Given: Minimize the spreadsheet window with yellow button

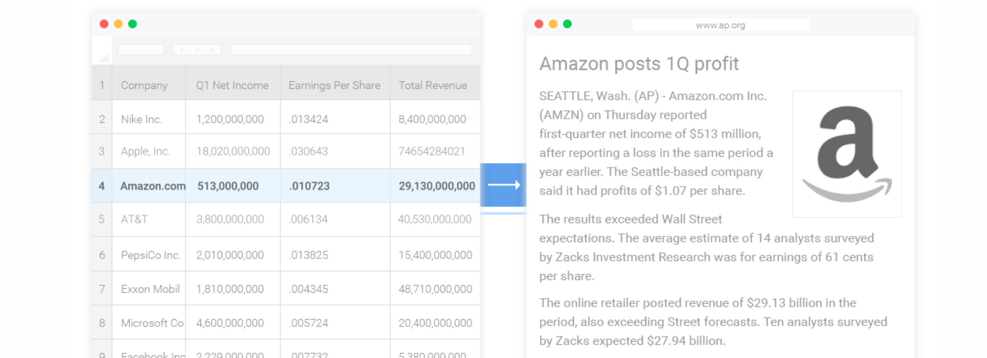Looking at the screenshot, I should click(x=118, y=24).
